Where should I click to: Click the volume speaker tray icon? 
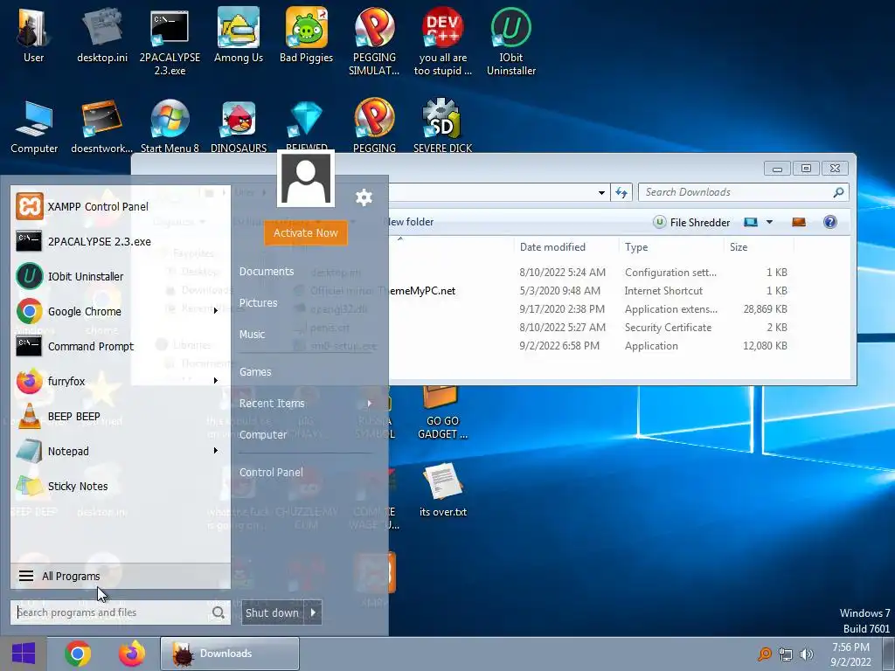(x=807, y=654)
